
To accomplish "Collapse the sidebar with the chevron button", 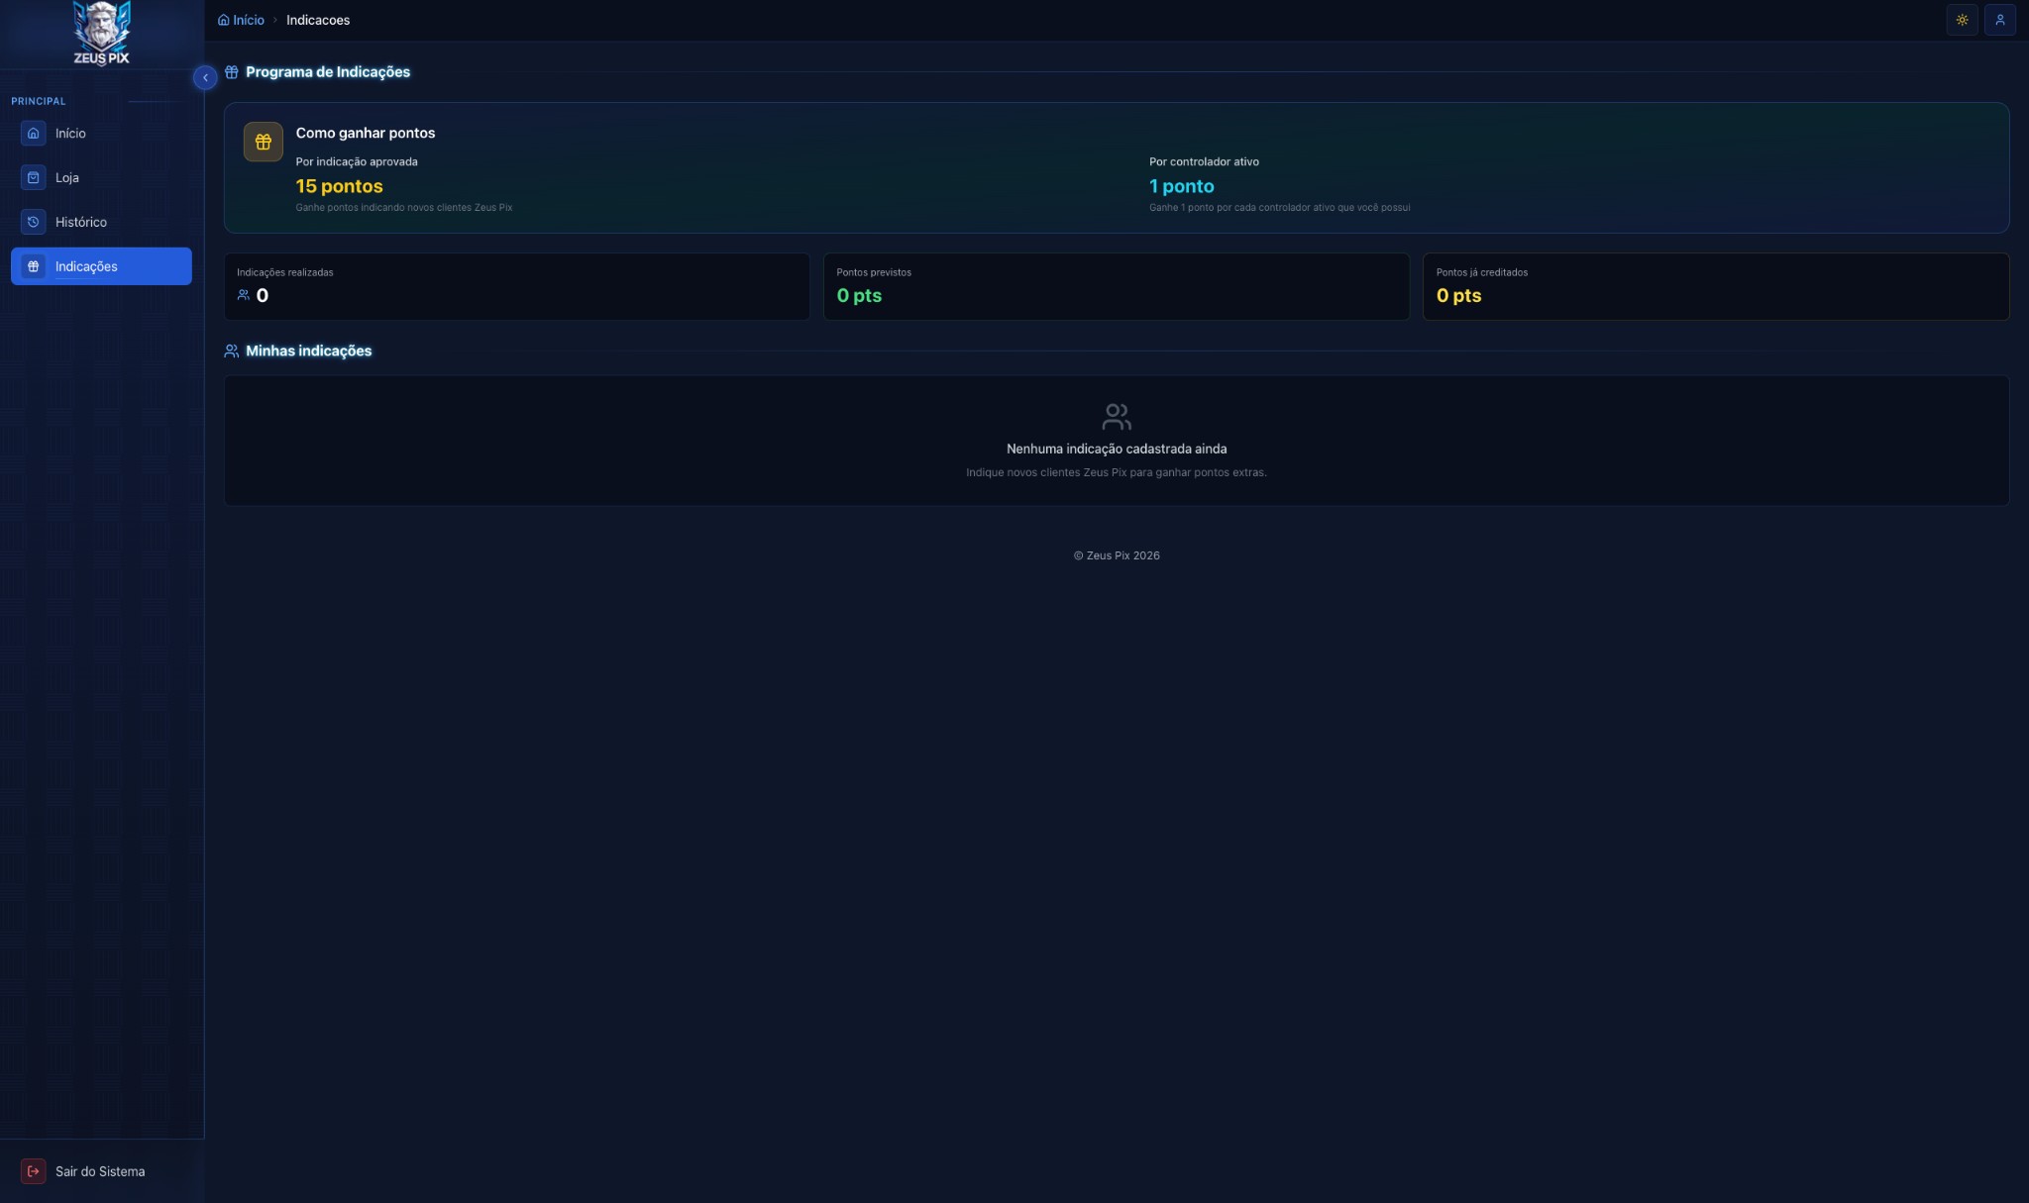I will click(205, 77).
